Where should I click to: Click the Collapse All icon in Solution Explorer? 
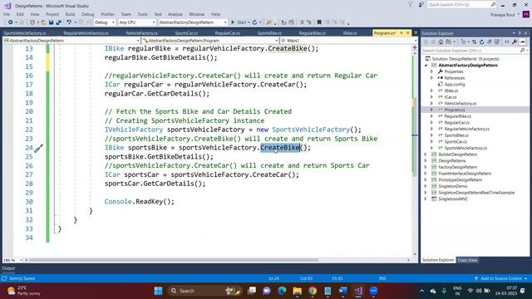click(490, 42)
